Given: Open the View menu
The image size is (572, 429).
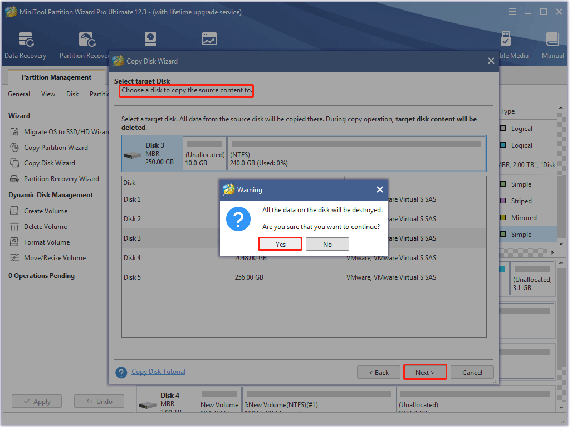Looking at the screenshot, I should tap(48, 95).
